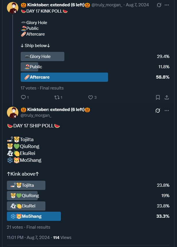Bookmark the Day 17 kink poll tweet
177x247 pixels.
coord(158,97)
